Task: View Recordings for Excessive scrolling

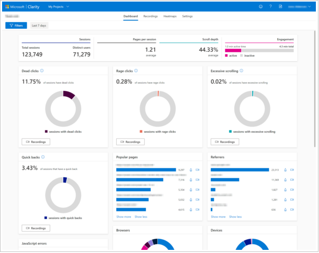Action: click(x=225, y=142)
